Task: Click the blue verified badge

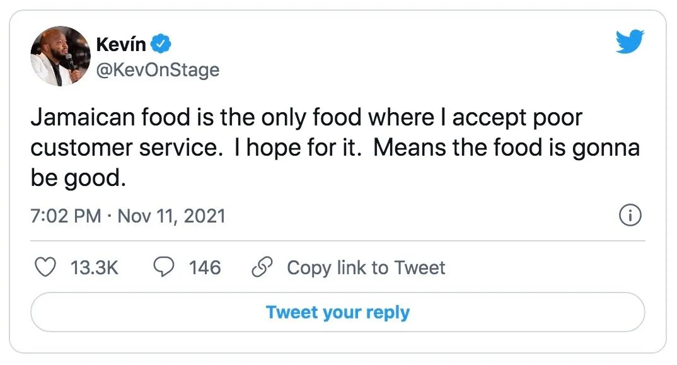Action: 163,44
